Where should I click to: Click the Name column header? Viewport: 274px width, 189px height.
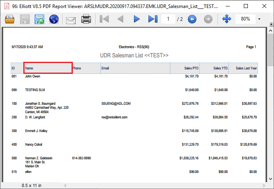pyautogui.click(x=48, y=68)
